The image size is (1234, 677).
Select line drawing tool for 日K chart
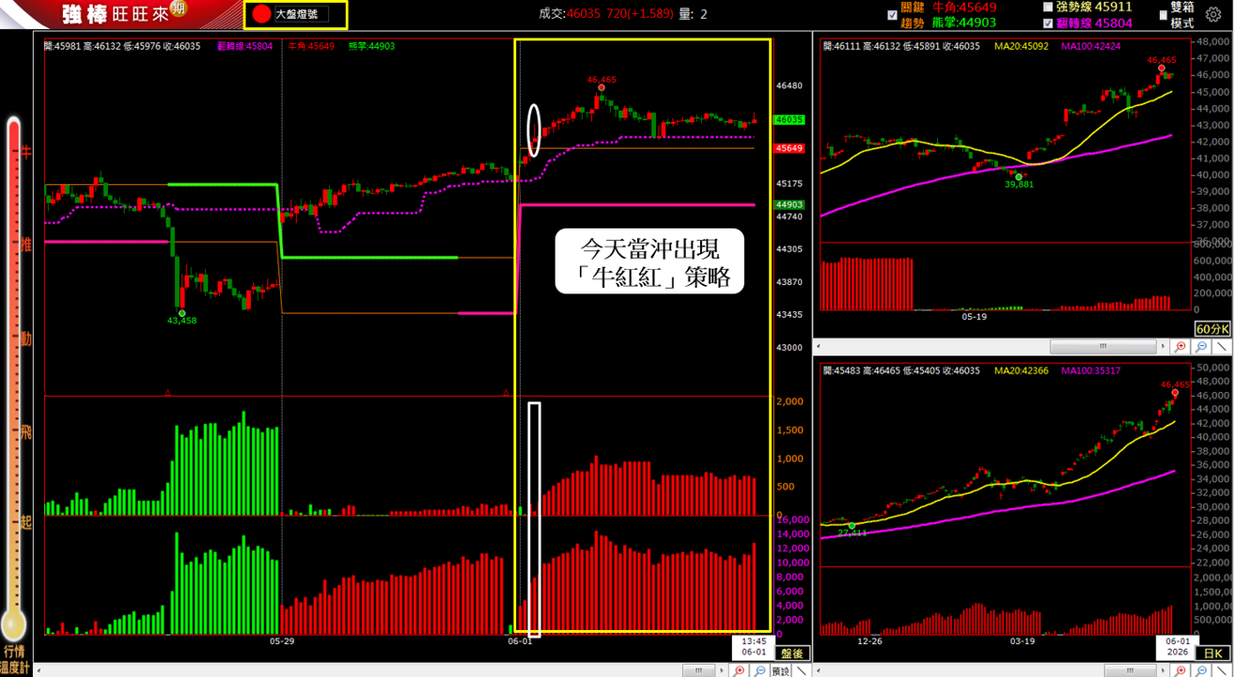[x=1222, y=670]
